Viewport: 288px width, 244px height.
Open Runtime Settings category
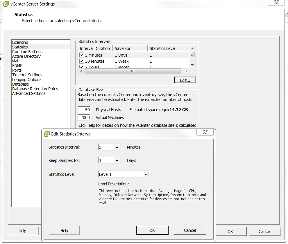pyautogui.click(x=27, y=52)
